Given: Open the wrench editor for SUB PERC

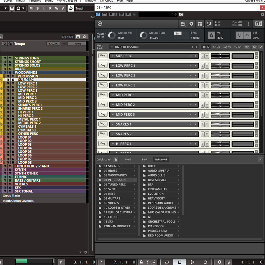Looking at the screenshot, I should click(x=103, y=56).
